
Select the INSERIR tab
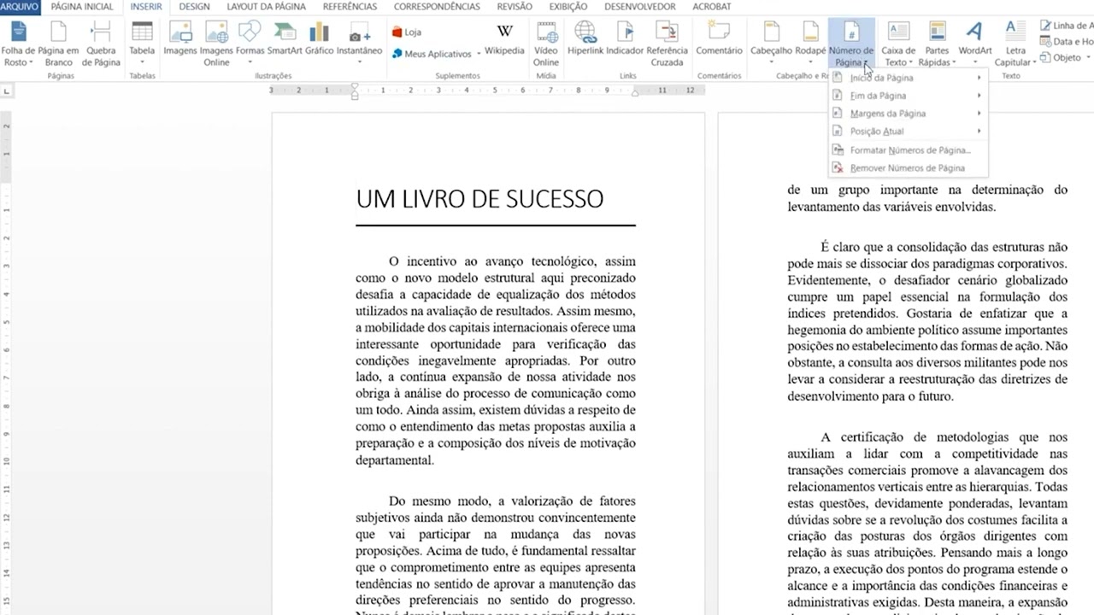[x=146, y=7]
